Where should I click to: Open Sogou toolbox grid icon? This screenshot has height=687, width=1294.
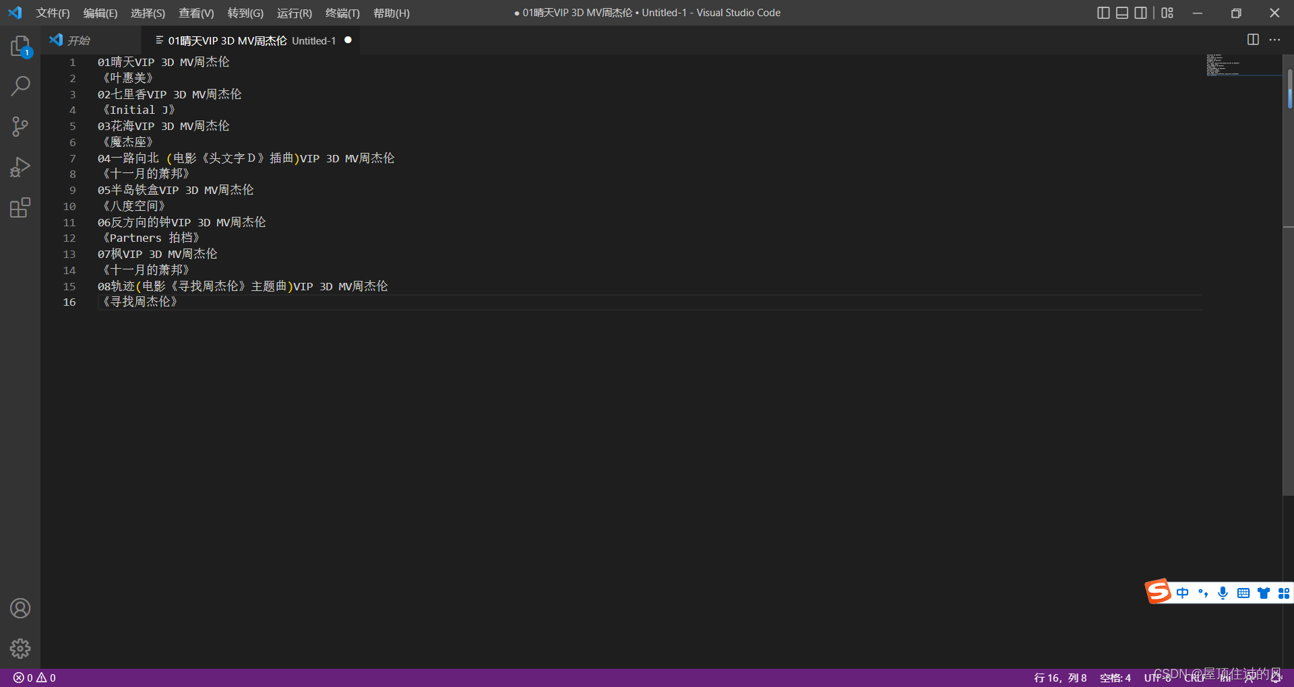[1284, 593]
